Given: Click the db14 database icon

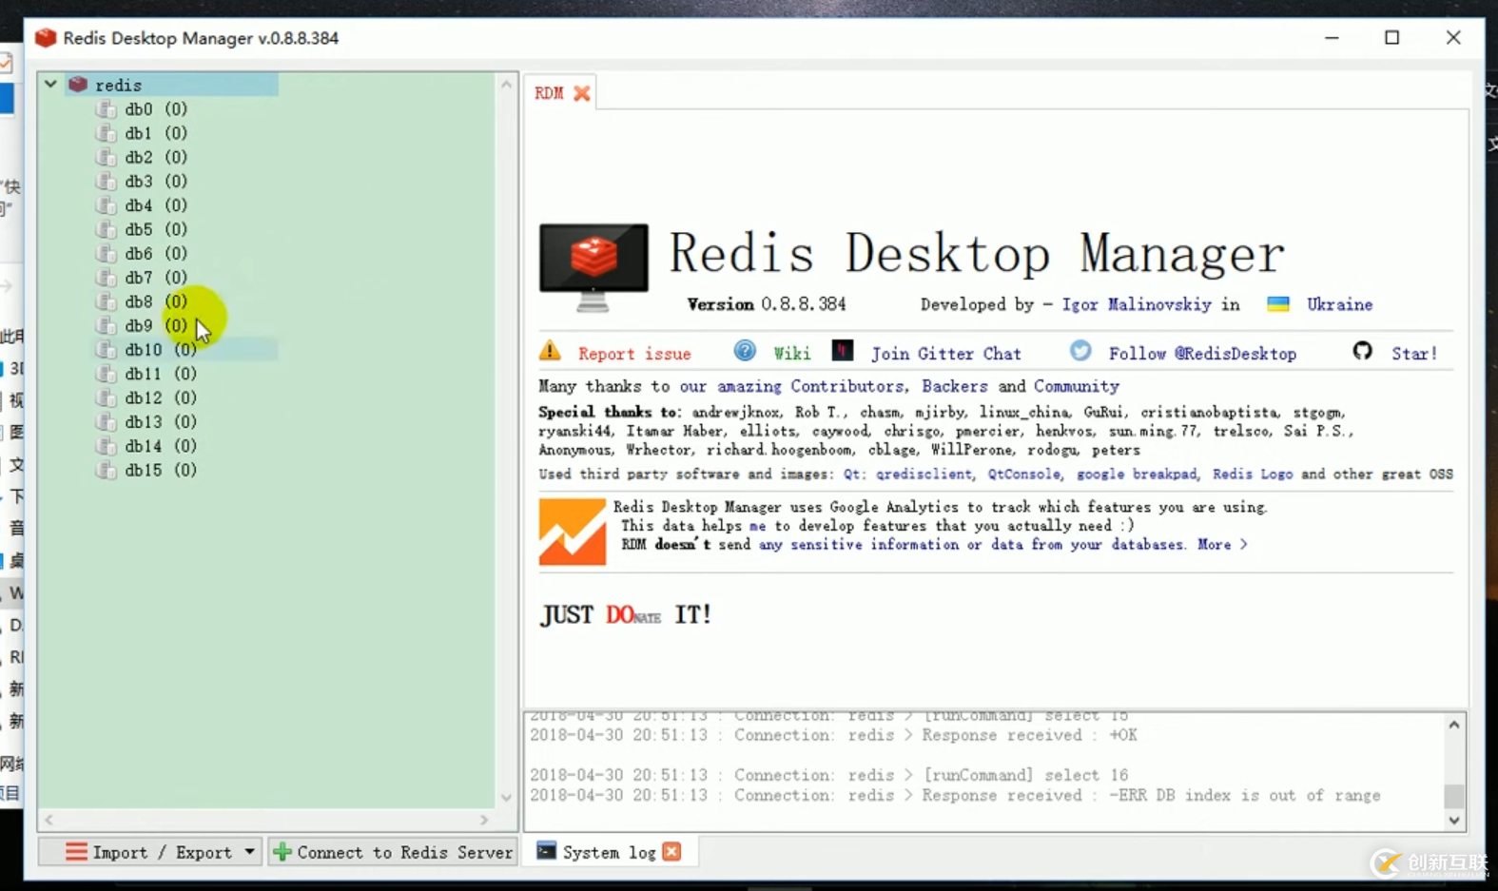Looking at the screenshot, I should point(106,446).
